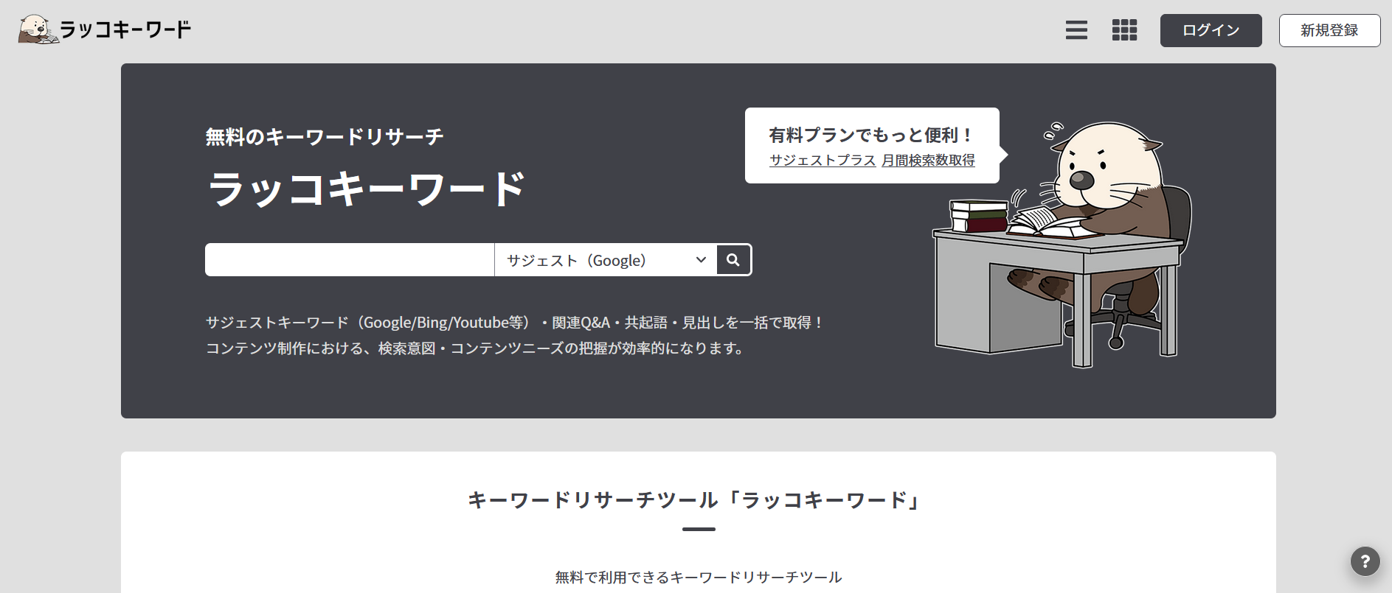Open the サジェストプラス link

[x=823, y=160]
